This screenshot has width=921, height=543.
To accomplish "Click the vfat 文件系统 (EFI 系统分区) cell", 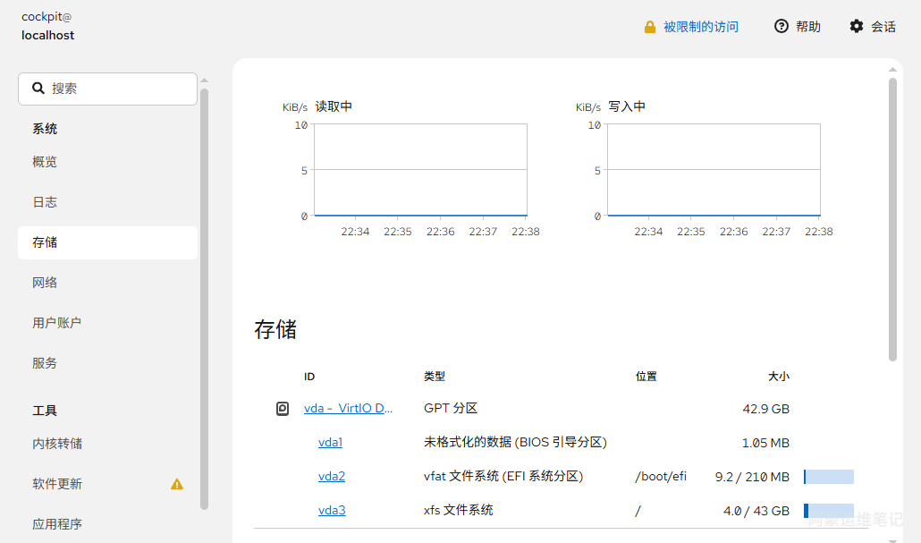I will (x=503, y=477).
